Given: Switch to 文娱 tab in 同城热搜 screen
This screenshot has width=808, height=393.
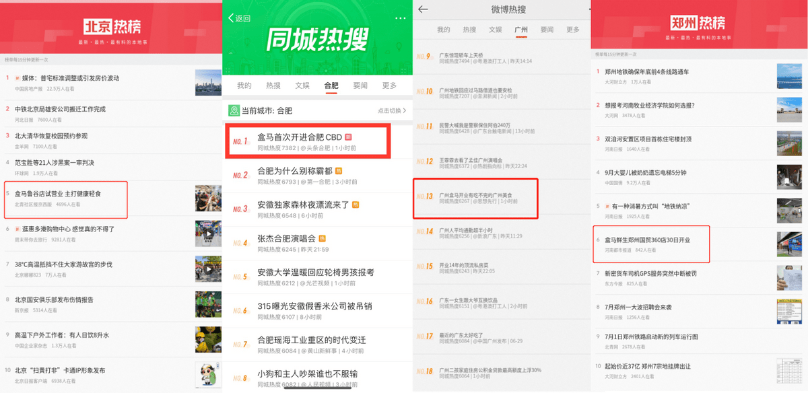Looking at the screenshot, I should 302,85.
